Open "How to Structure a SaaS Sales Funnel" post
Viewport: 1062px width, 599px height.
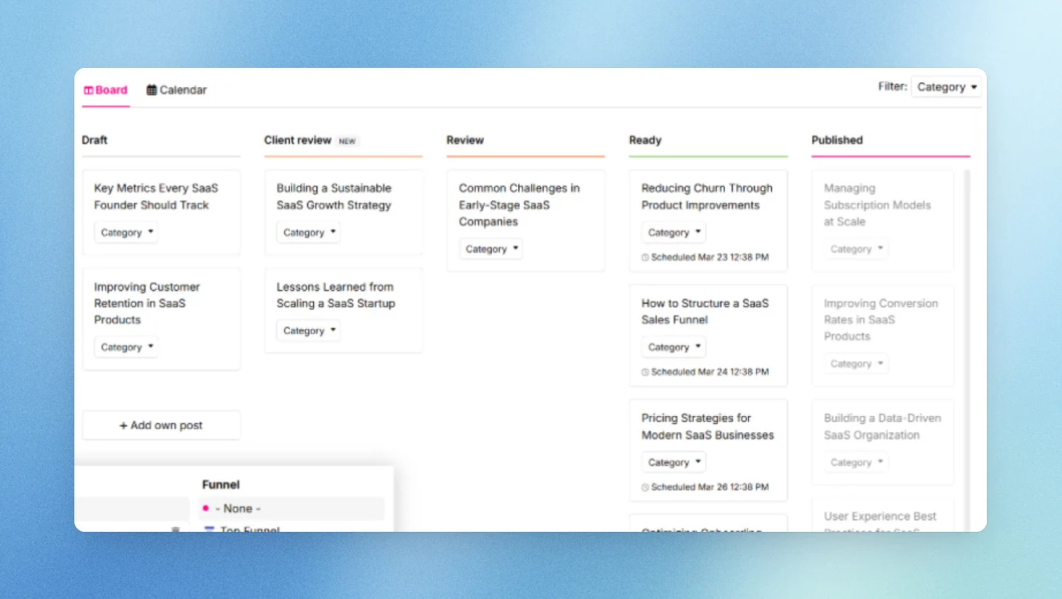[x=705, y=311]
